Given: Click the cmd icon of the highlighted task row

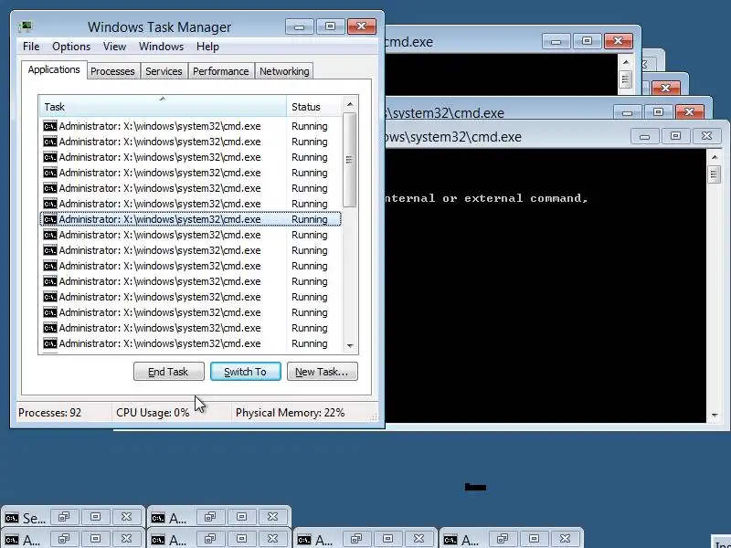Looking at the screenshot, I should pos(50,219).
